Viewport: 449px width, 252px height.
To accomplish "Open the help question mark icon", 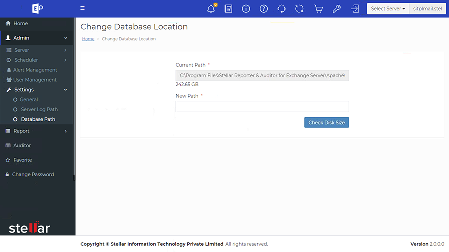I will (x=264, y=9).
